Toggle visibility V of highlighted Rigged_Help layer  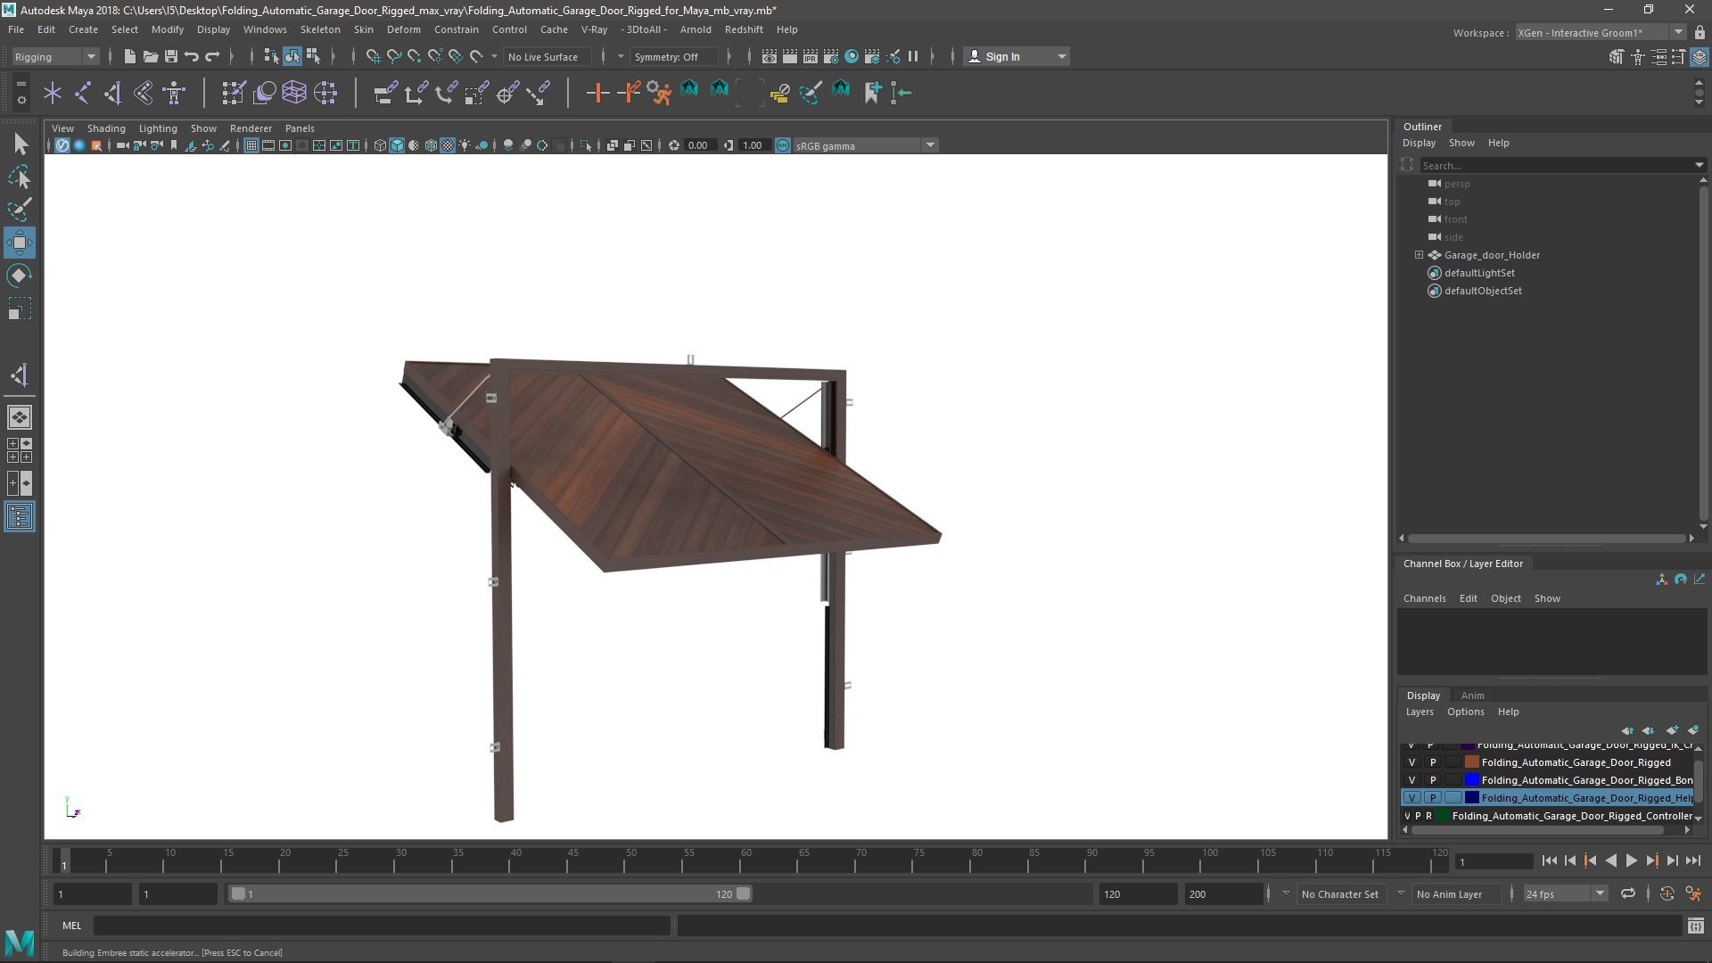pos(1412,798)
